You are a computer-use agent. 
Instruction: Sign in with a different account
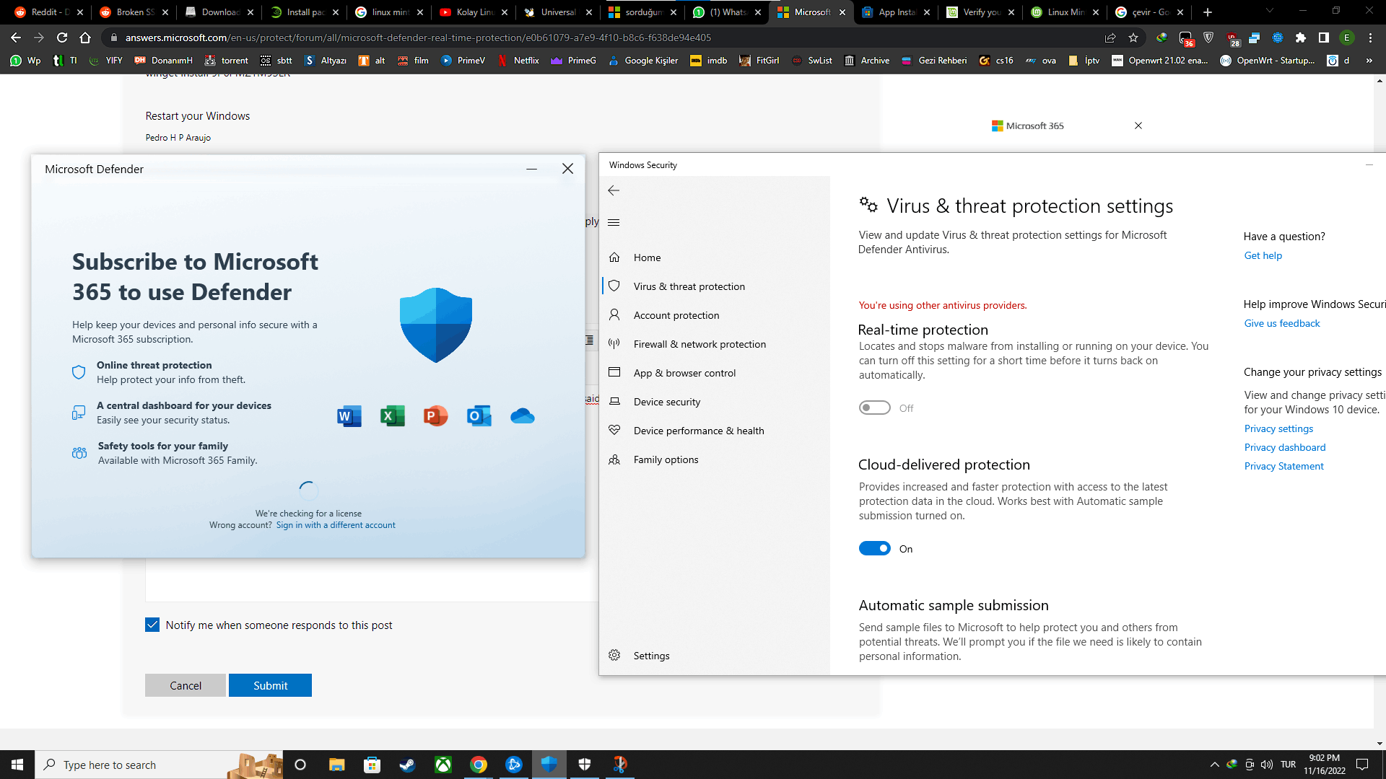tap(336, 525)
